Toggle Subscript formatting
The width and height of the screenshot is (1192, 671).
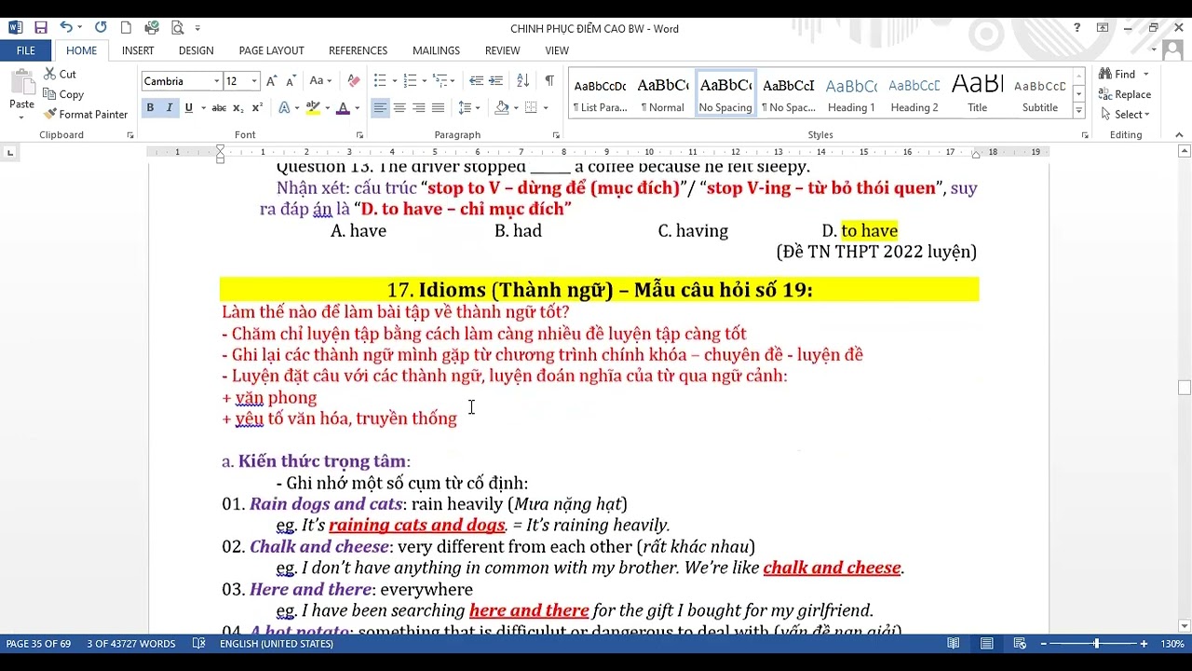[238, 108]
